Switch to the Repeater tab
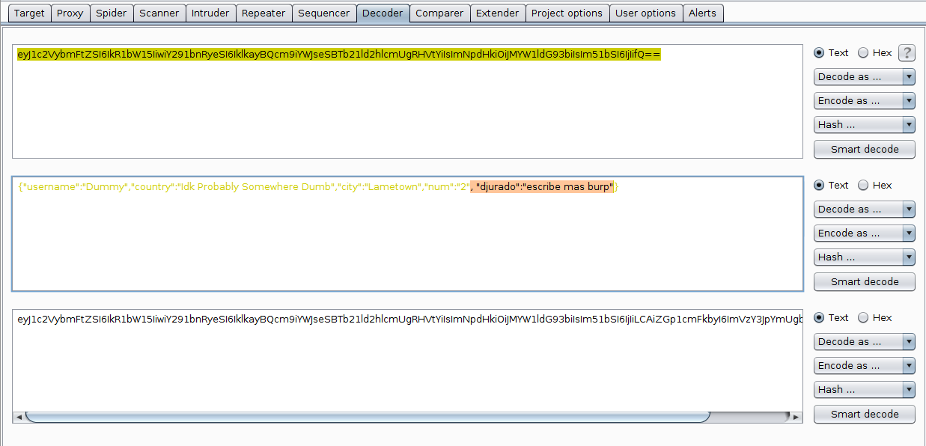This screenshot has width=926, height=446. 264,13
